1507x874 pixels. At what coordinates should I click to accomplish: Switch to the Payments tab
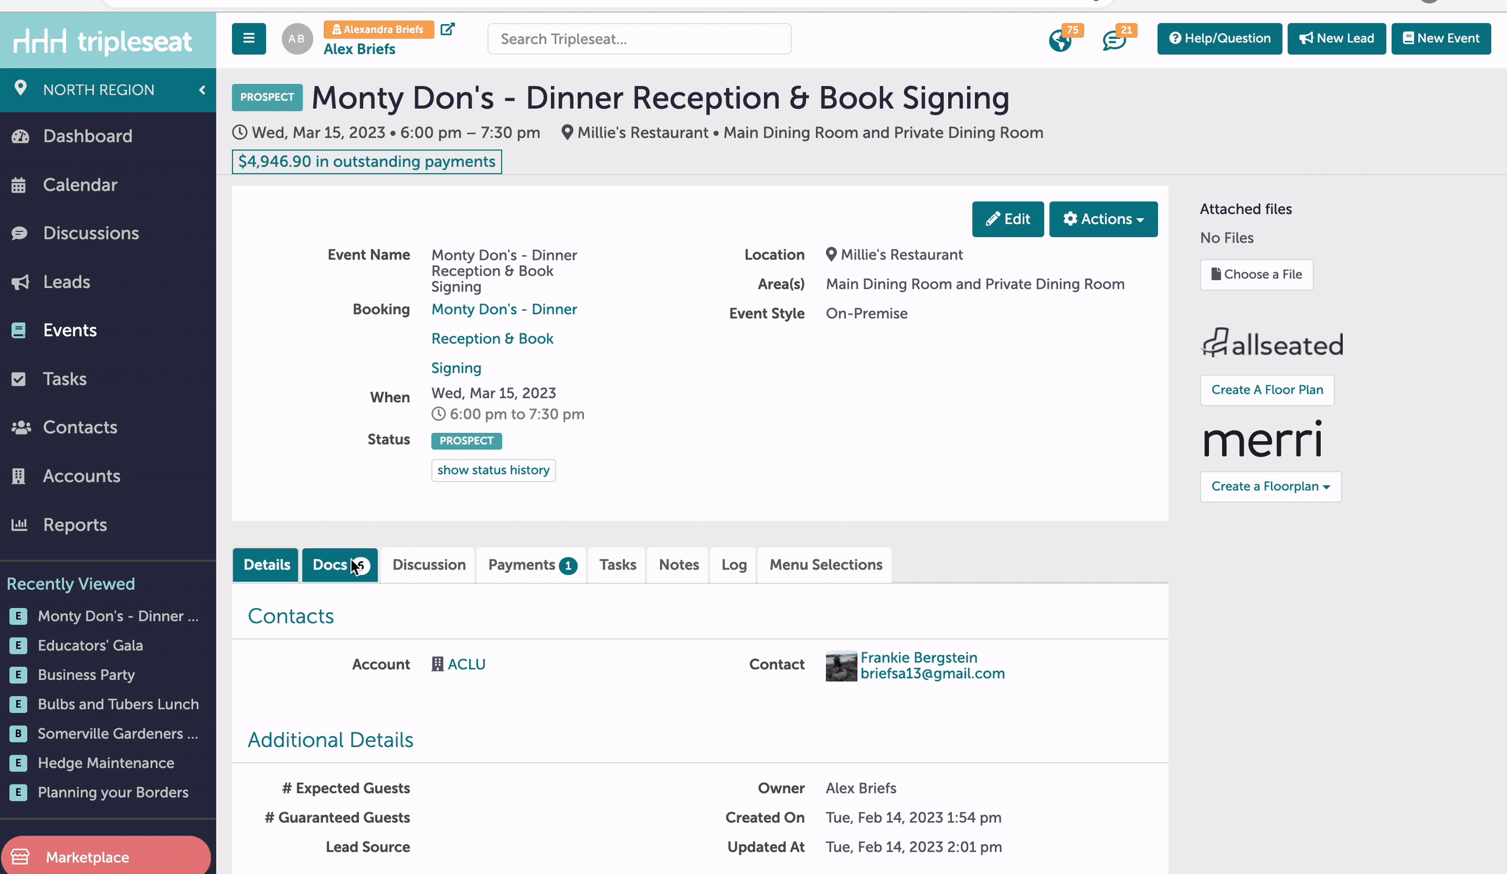pyautogui.click(x=532, y=565)
